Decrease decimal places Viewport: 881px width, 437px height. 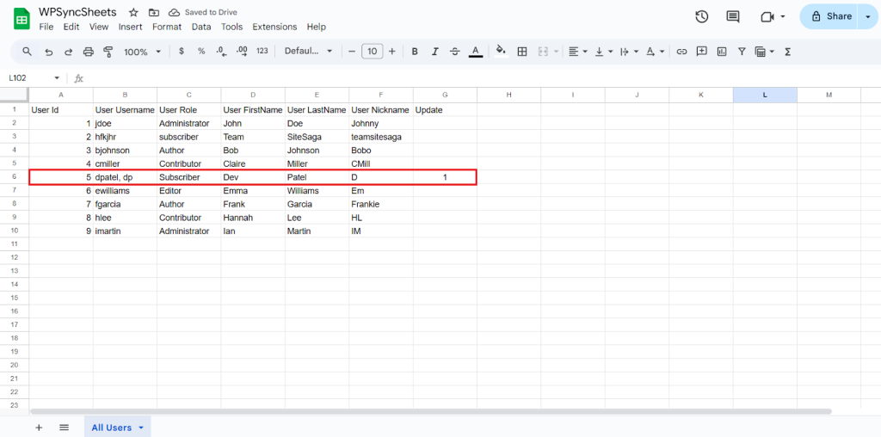[221, 51]
